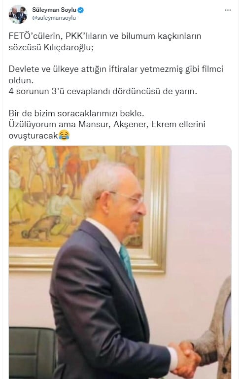Click the line 'Bir de bizim soracaklarımızı bekle.'
242x379 pixels.
click(76, 113)
